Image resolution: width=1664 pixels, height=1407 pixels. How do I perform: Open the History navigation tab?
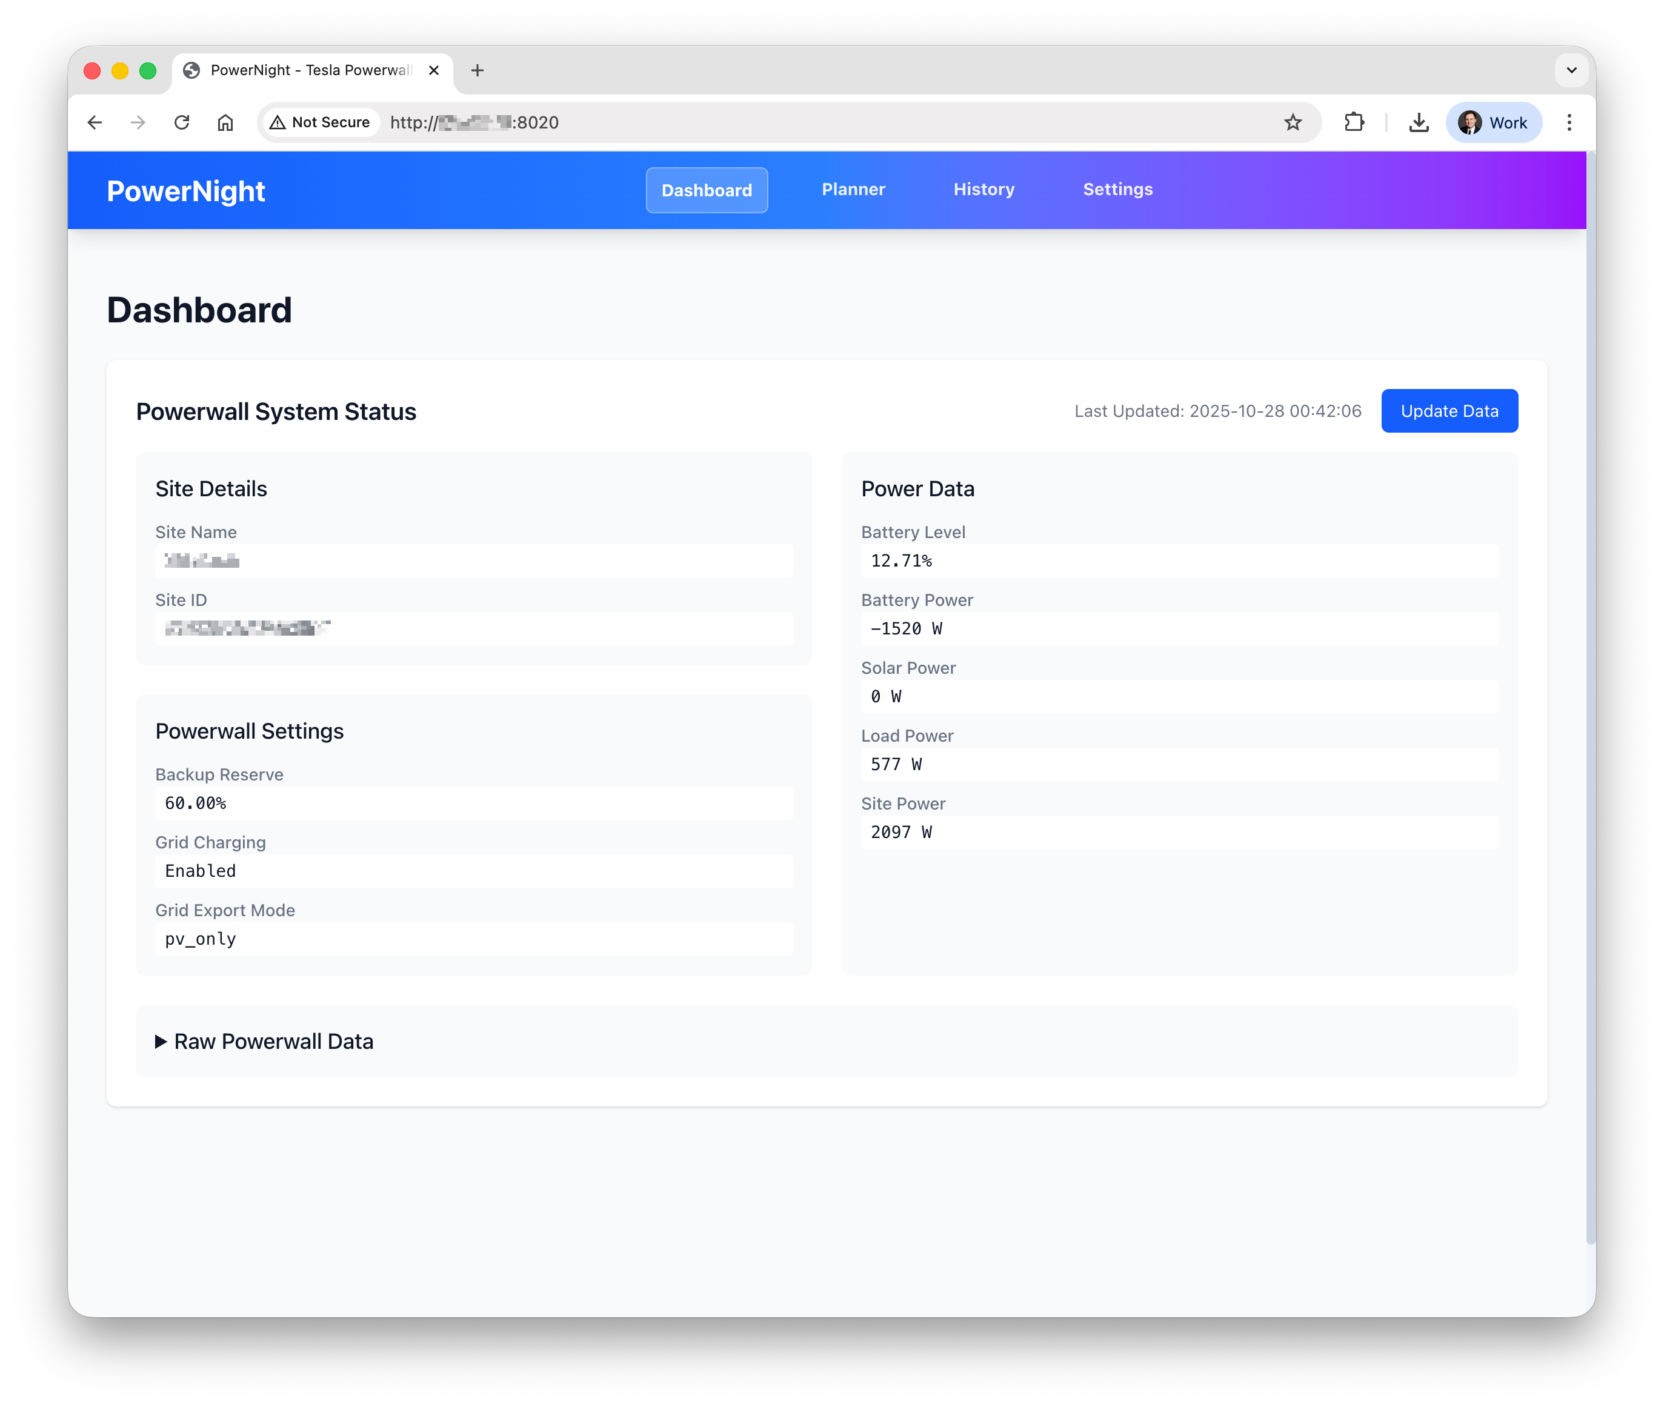983,189
